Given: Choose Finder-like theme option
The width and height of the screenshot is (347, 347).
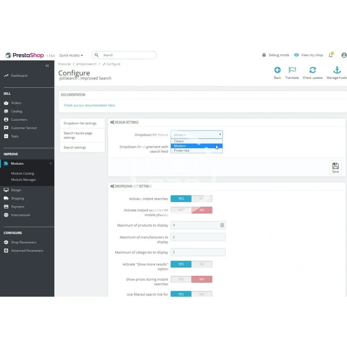Looking at the screenshot, I should pos(182,151).
